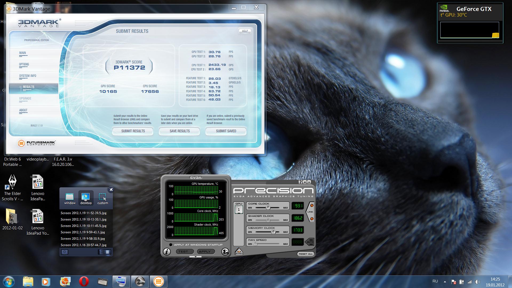Switch screenshot panel to thumbnail view
The image size is (512, 288).
pyautogui.click(x=102, y=252)
